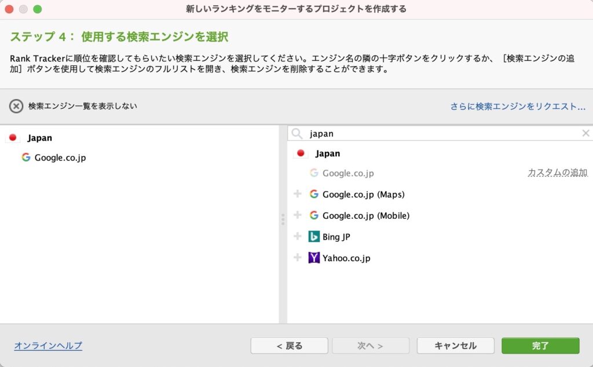Screen dimensions: 593x367
Task: Click Japan flag icon in left panel
Action: click(13, 138)
